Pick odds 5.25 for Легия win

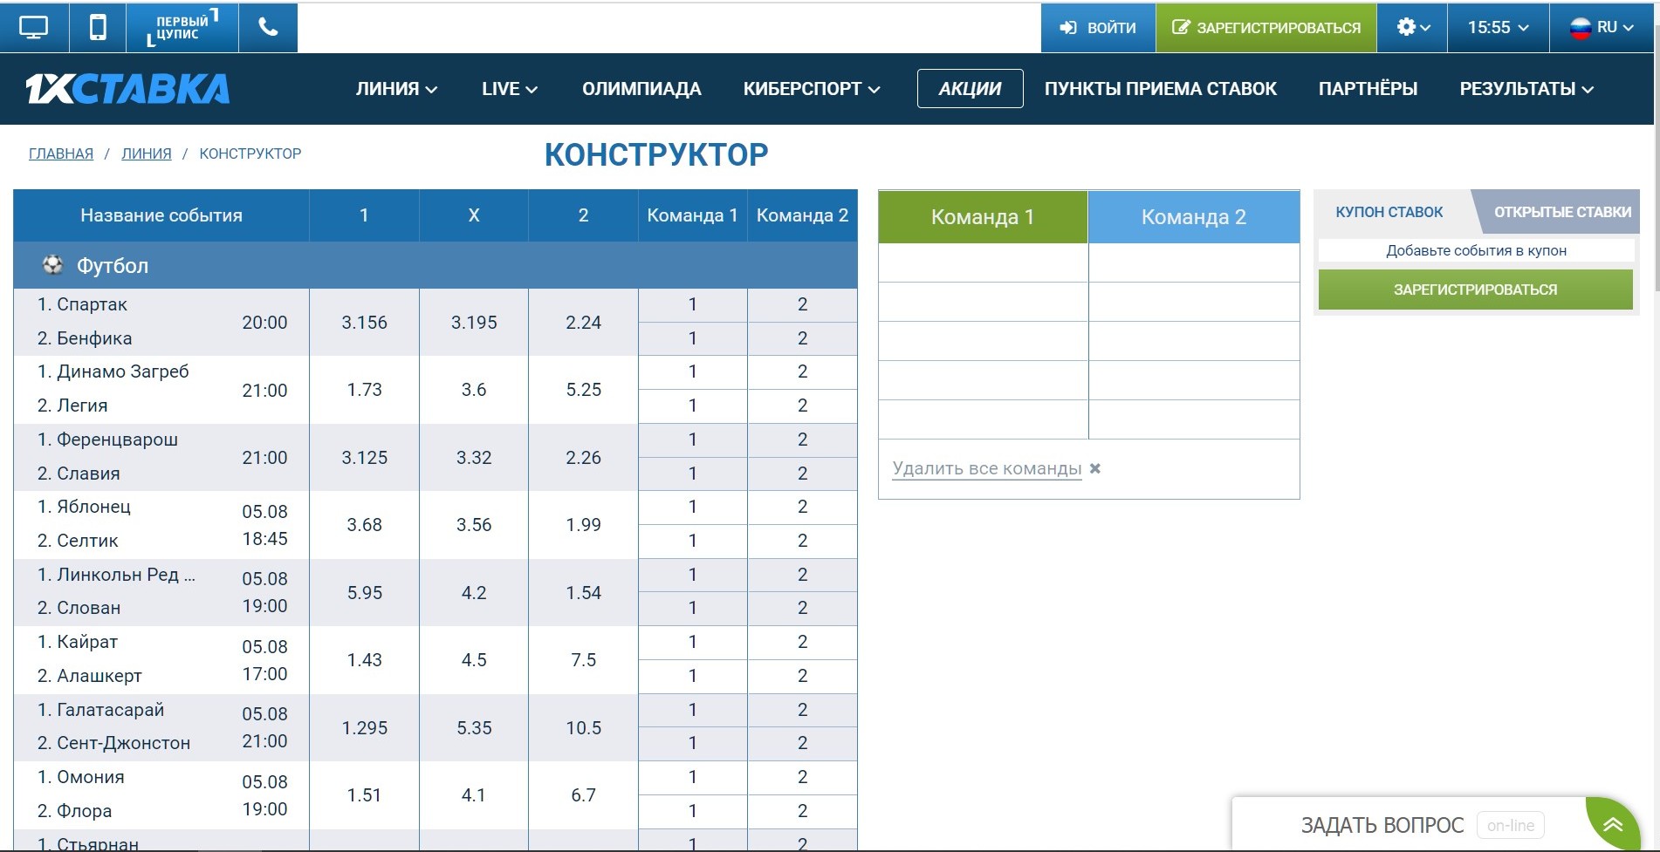(x=583, y=390)
